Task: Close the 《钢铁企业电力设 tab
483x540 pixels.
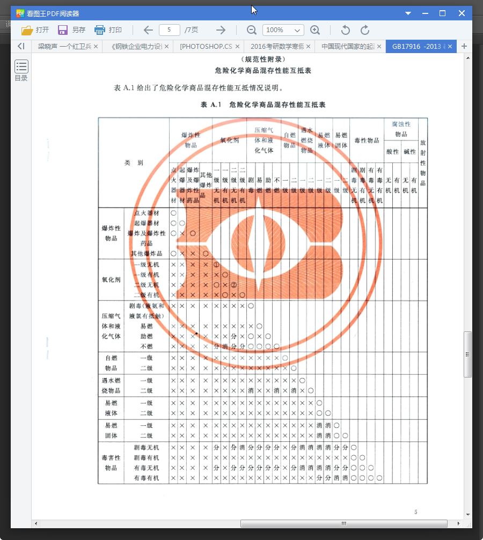Action: [166, 47]
